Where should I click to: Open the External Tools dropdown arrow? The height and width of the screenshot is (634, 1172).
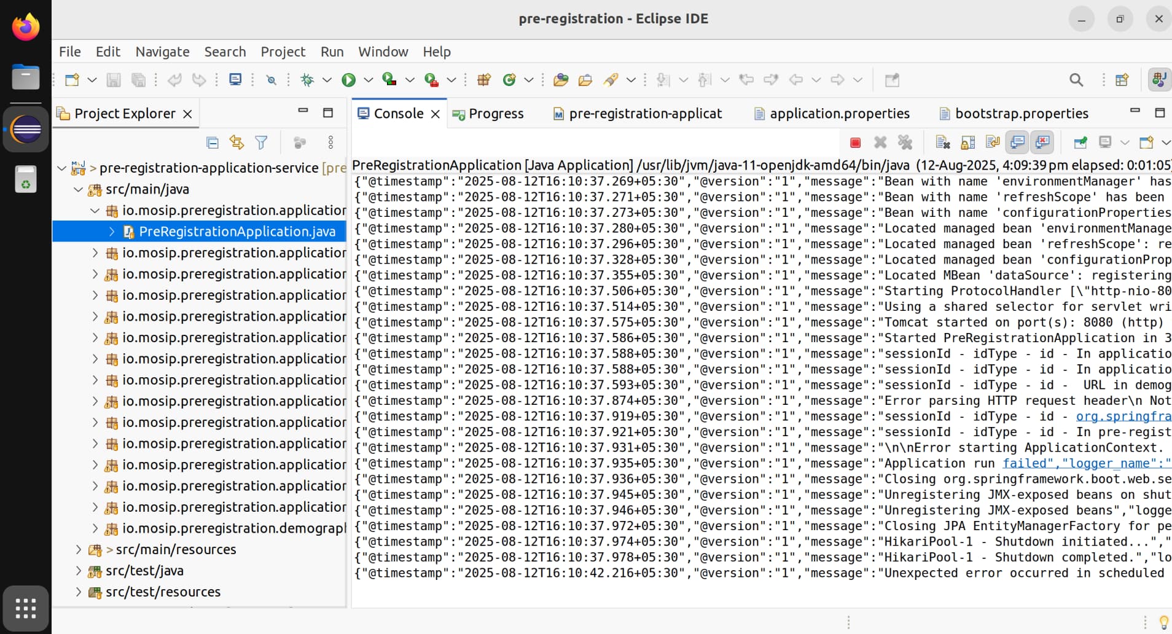(x=451, y=80)
